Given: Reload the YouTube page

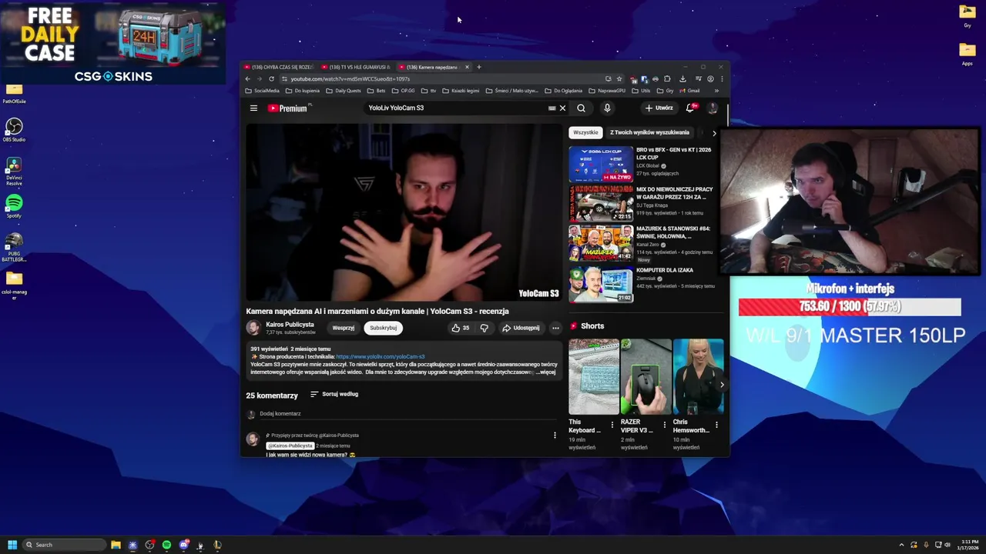Looking at the screenshot, I should pos(271,78).
